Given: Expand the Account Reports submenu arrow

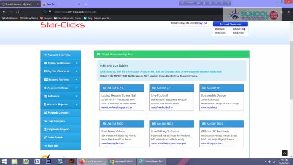Looking at the screenshot, I should click(76, 104).
